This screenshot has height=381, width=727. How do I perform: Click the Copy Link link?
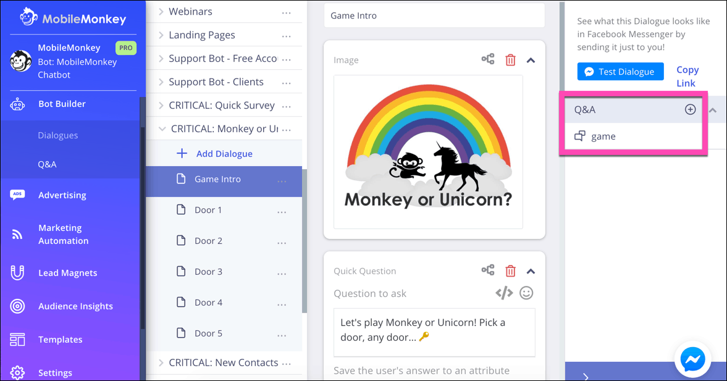pos(687,77)
